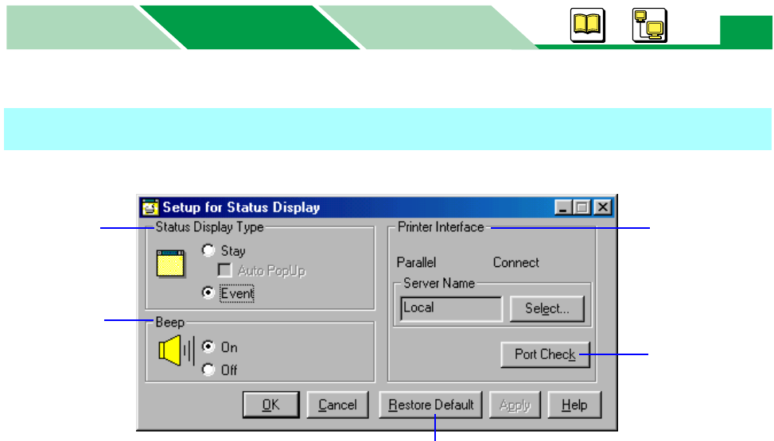Open the book icon in top banner
The width and height of the screenshot is (774, 441).
click(x=587, y=25)
